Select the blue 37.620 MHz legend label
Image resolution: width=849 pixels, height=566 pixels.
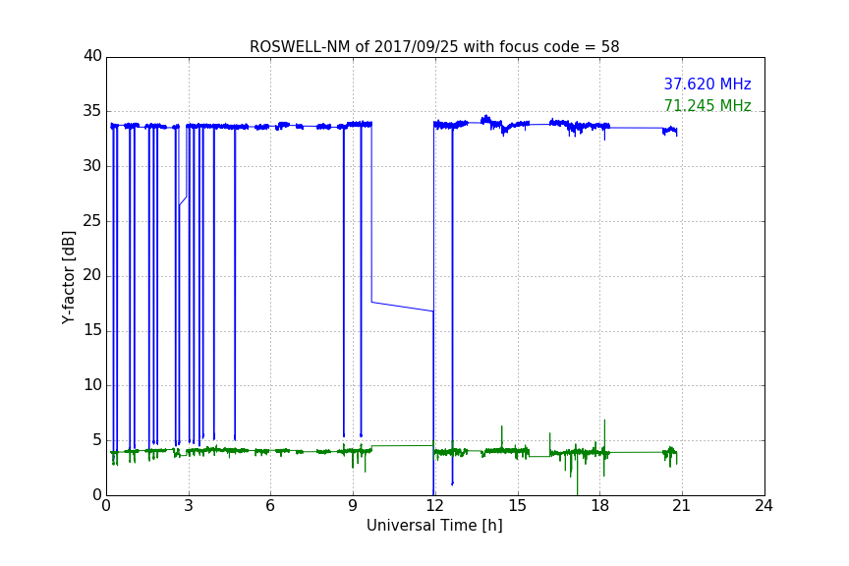click(707, 84)
